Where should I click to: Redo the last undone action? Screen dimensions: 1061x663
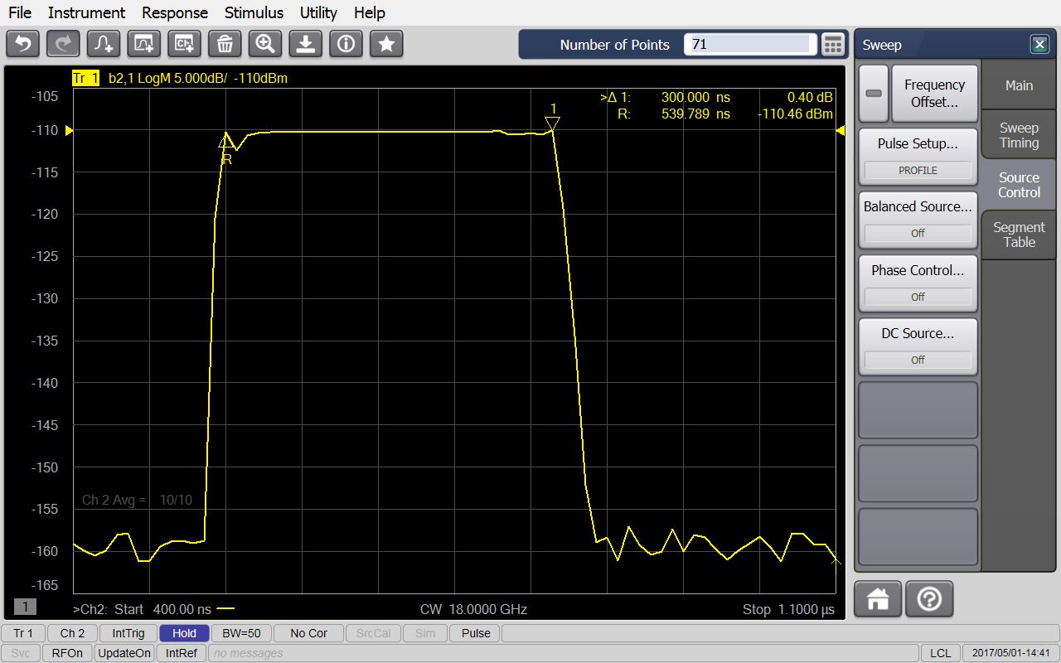[63, 44]
